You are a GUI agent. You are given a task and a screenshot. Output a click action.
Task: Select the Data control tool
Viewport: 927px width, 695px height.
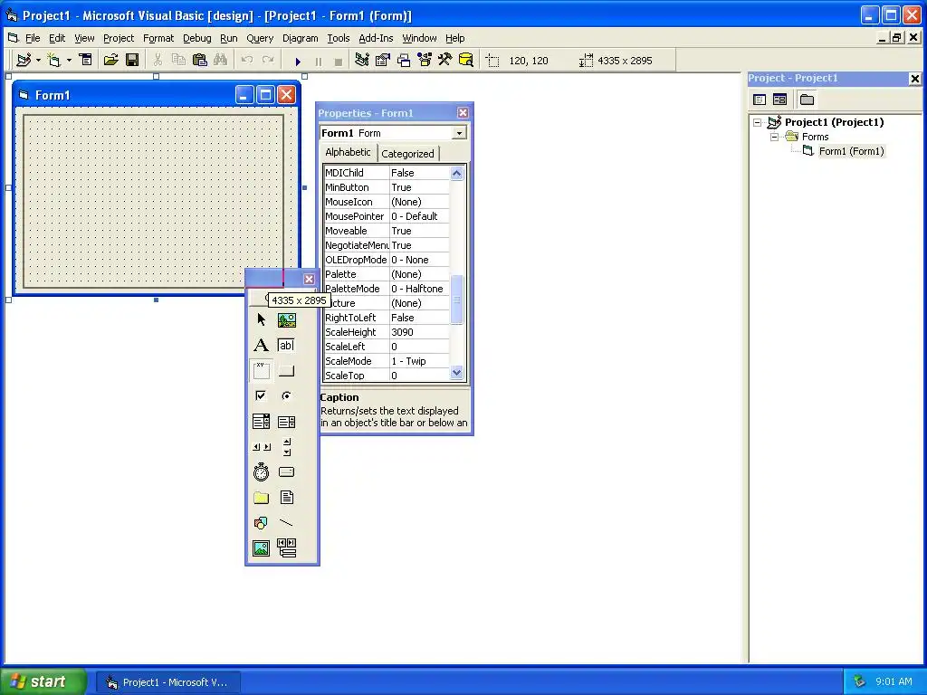[x=287, y=548]
